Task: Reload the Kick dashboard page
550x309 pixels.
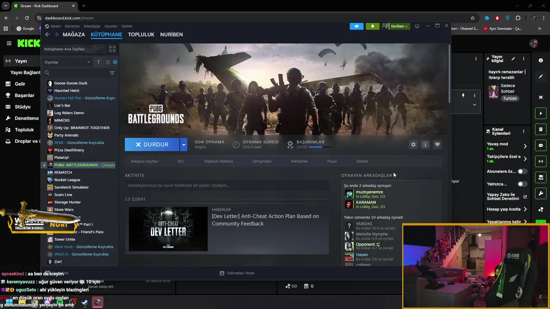Action: pyautogui.click(x=27, y=18)
